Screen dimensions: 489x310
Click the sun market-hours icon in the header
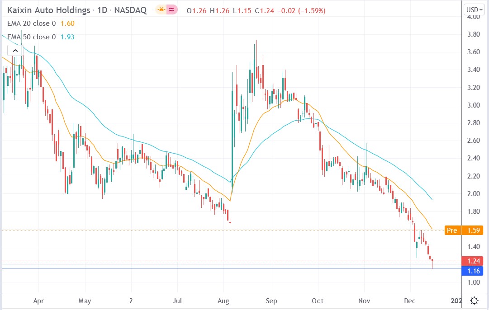(161, 9)
